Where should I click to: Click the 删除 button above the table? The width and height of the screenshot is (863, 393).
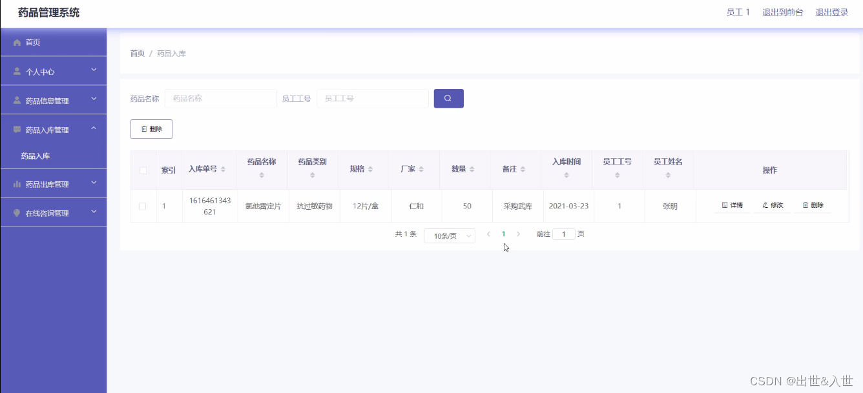click(x=151, y=129)
